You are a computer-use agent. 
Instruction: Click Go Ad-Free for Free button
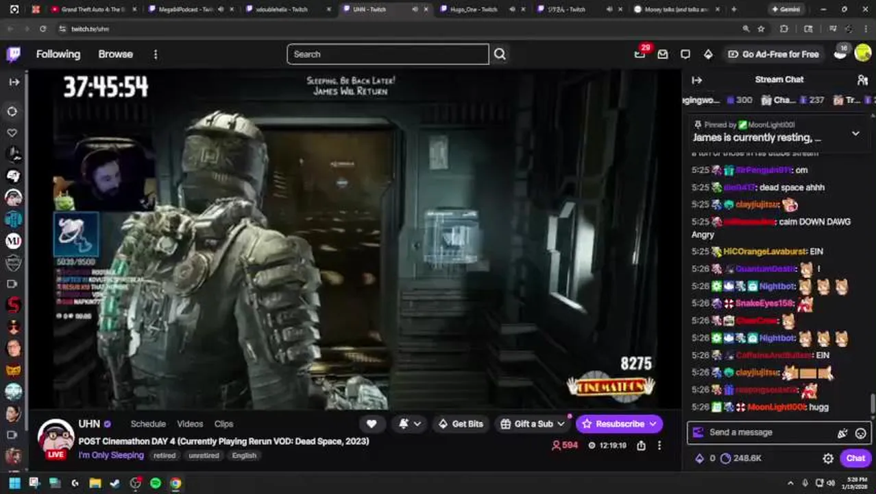[773, 54]
